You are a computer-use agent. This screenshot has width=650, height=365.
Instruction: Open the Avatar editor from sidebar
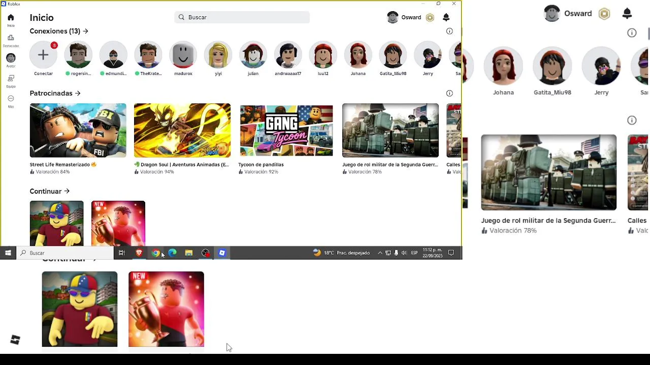11,61
